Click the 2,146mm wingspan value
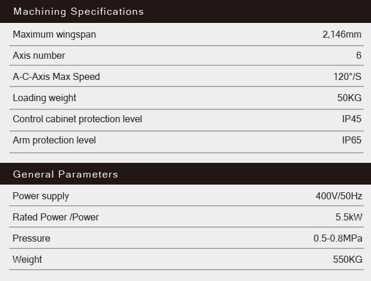The image size is (371, 281). click(342, 35)
